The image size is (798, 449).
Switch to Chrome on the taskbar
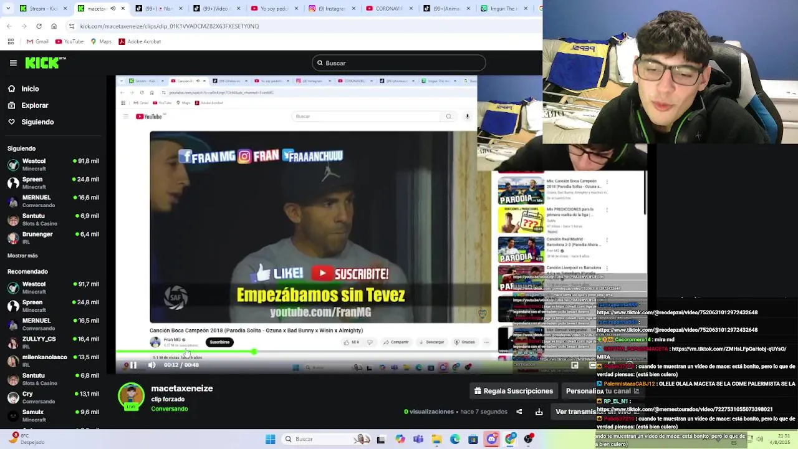coord(510,439)
